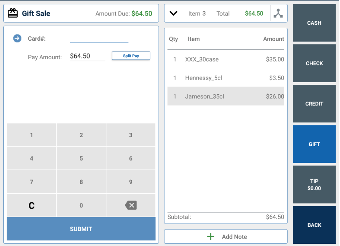Open the TIP $0.00 entry
Image resolution: width=340 pixels, height=246 pixels.
[x=314, y=185]
